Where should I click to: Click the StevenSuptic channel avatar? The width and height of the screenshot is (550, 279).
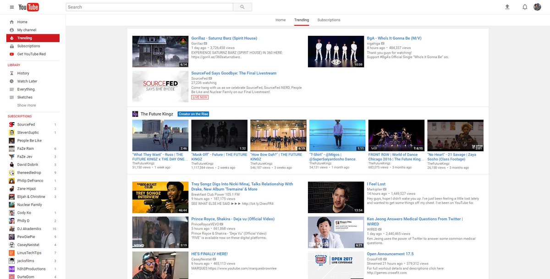point(11,132)
